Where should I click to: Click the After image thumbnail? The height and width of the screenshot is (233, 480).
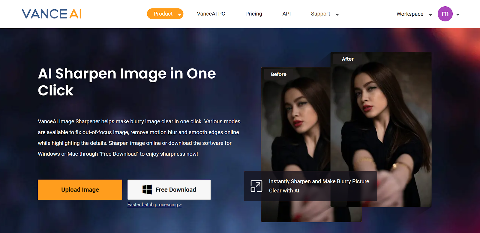381,129
